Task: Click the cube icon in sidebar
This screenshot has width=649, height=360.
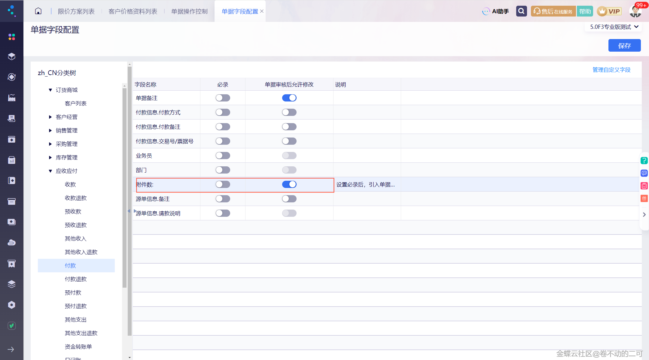Action: 11,56
